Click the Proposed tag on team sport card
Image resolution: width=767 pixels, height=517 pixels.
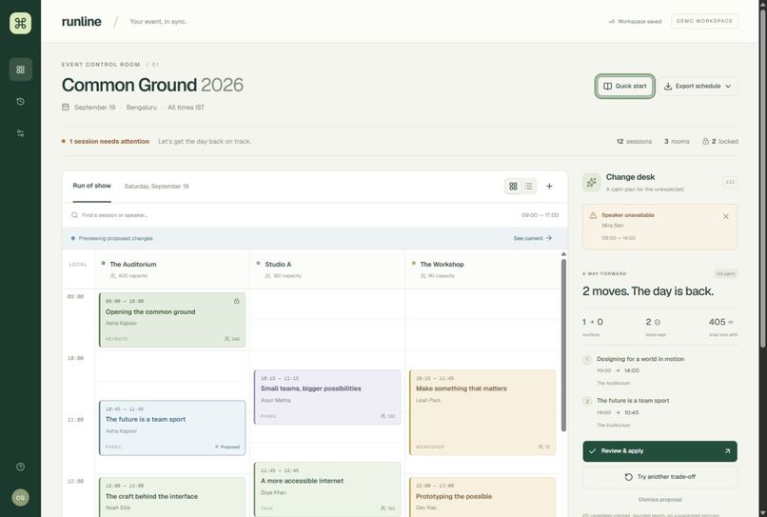click(227, 447)
